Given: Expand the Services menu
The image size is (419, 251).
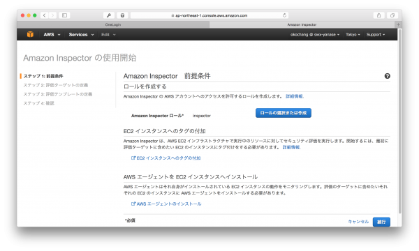Looking at the screenshot, I should [81, 35].
